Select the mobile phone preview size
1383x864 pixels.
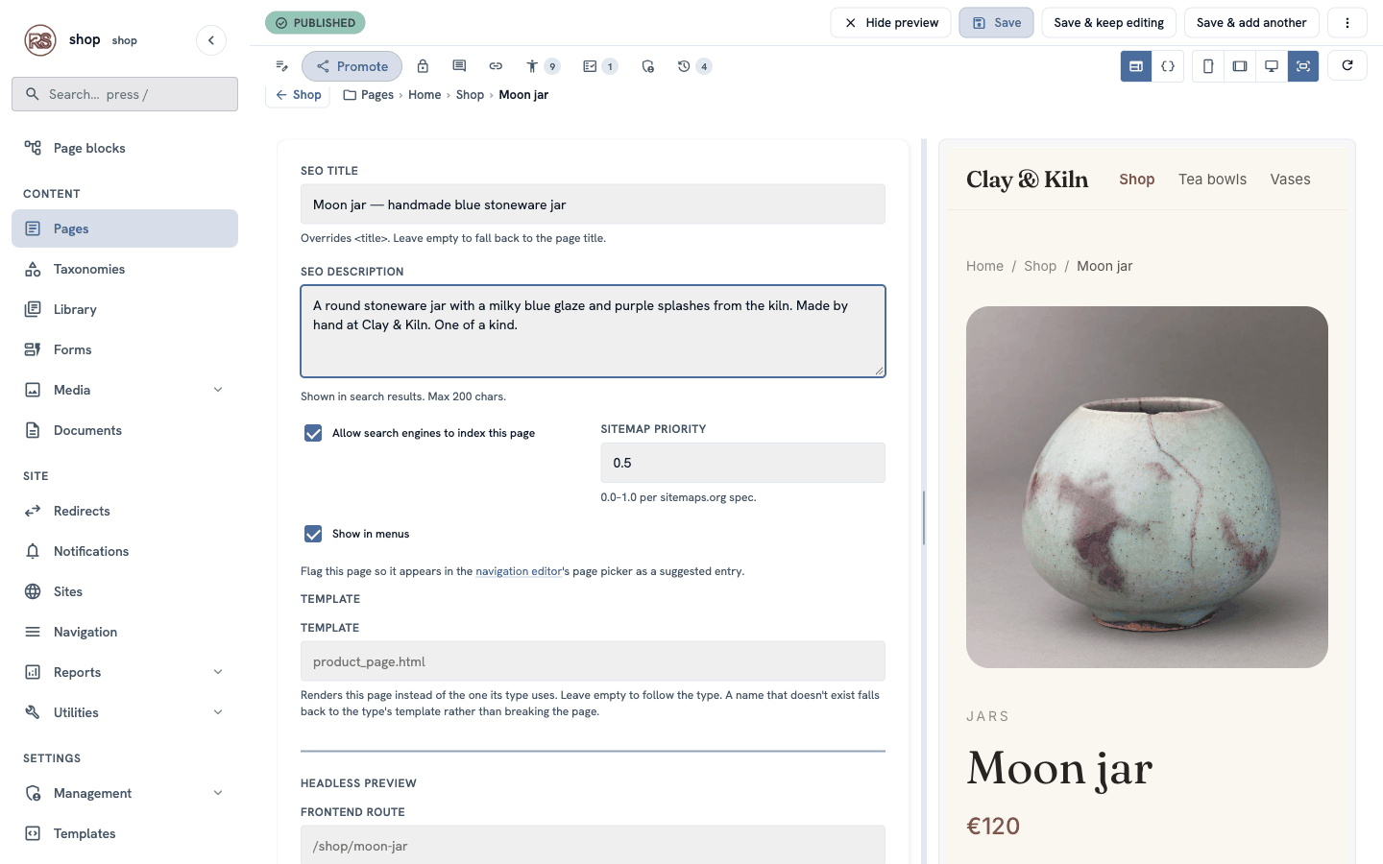(x=1208, y=66)
